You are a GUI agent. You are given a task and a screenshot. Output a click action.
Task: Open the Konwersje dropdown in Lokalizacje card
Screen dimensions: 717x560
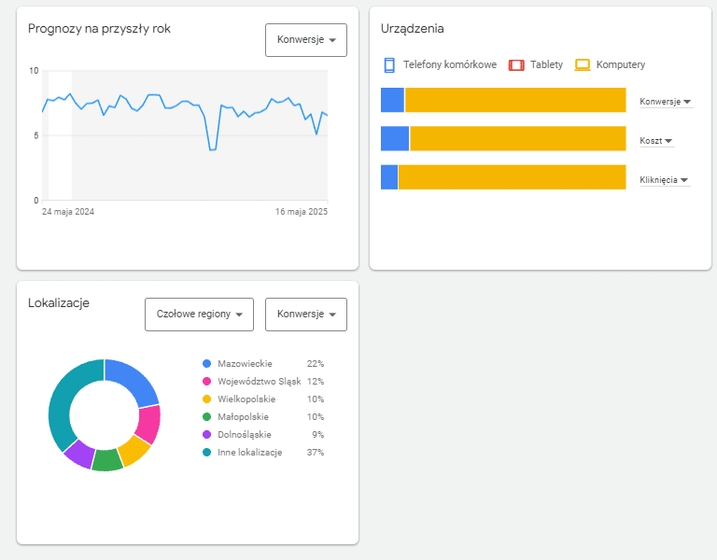pyautogui.click(x=306, y=315)
